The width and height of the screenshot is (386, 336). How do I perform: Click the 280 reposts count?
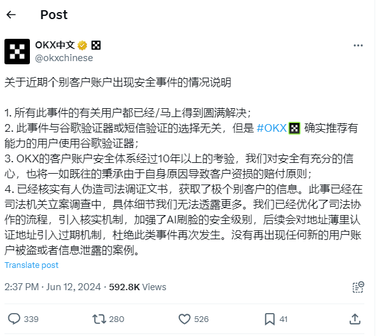[118, 318]
